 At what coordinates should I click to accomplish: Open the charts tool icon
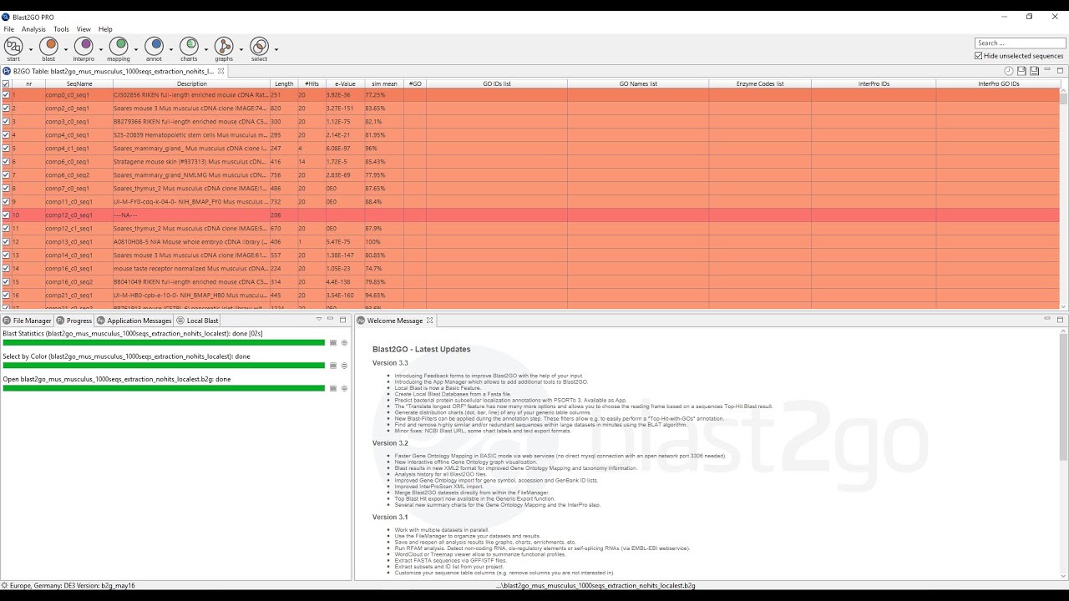(189, 45)
